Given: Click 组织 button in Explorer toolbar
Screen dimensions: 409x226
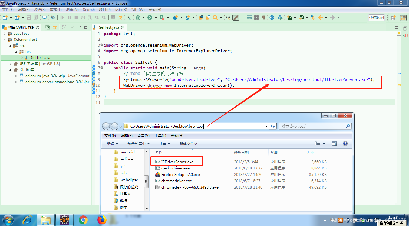Looking at the screenshot, I should click(x=112, y=144).
